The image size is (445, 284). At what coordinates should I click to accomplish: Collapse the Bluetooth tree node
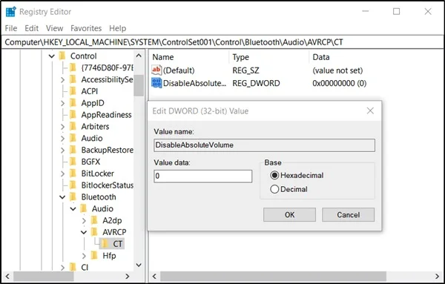point(62,197)
